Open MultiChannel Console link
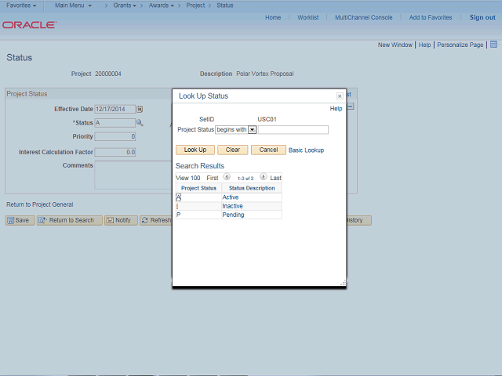Screen dimensions: 502x376 coord(363,17)
